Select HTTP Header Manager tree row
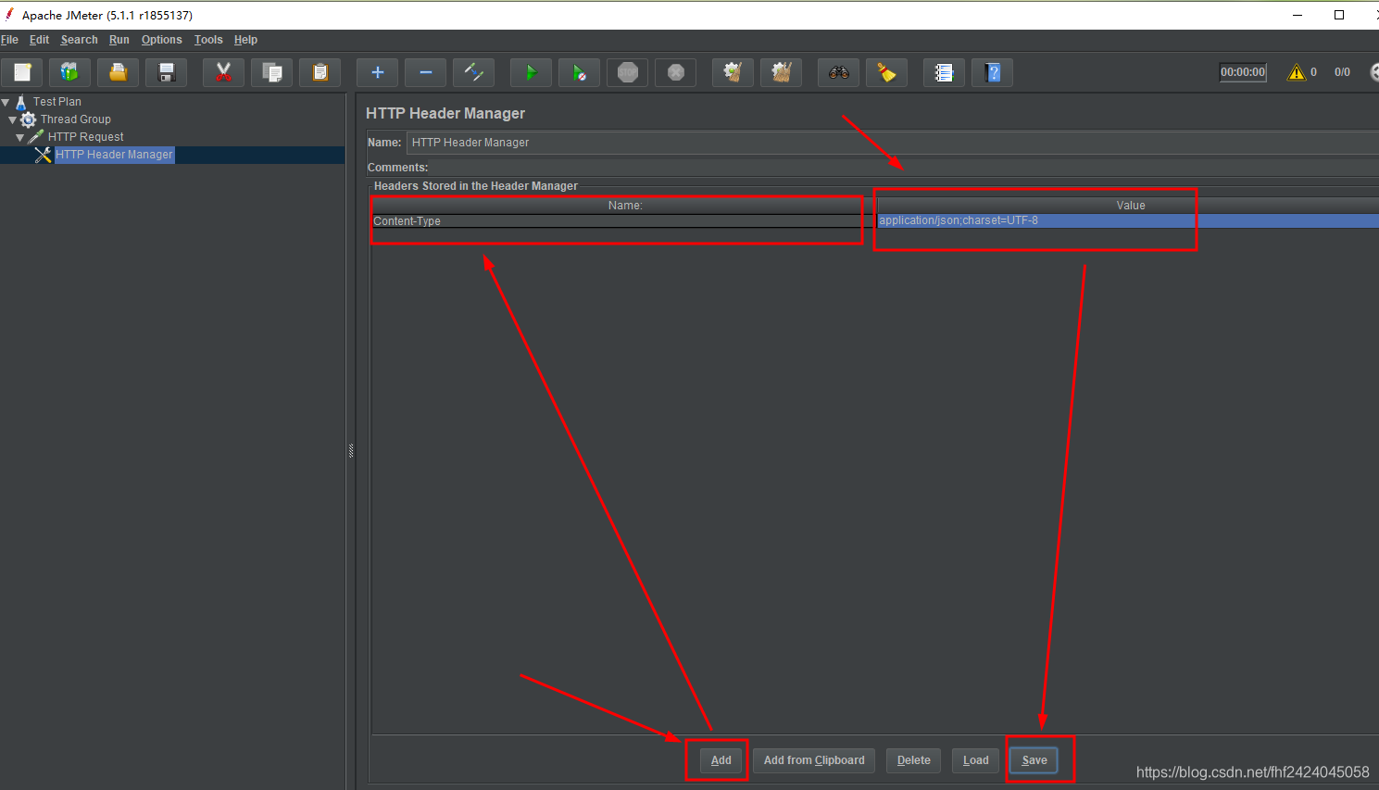 point(114,155)
